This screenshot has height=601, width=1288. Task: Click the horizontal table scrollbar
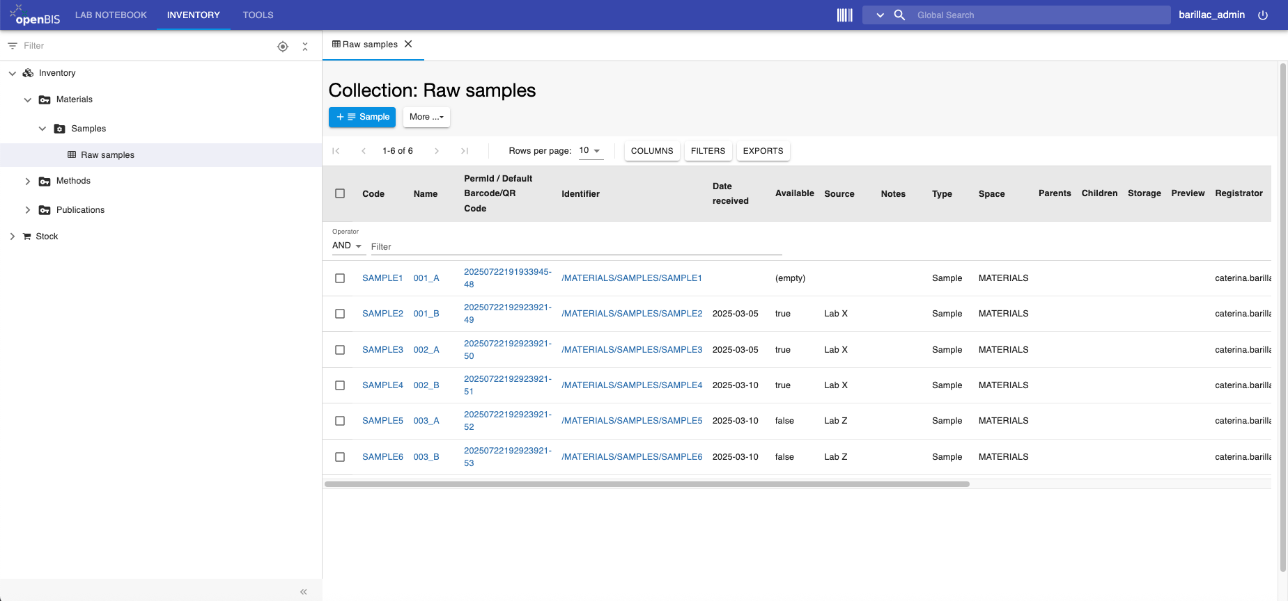coord(647,484)
